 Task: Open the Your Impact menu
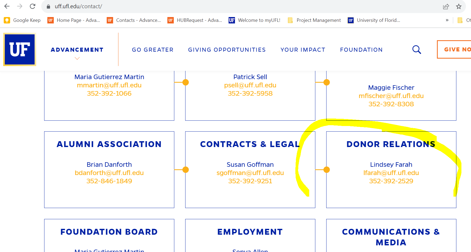pyautogui.click(x=303, y=50)
